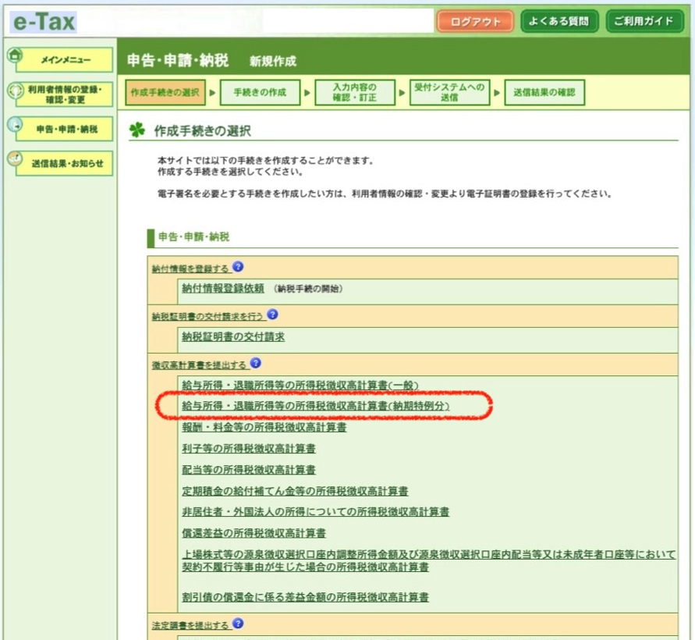Click 法定調書を提出する heading link
Viewport: 695px width, 640px height.
(190, 626)
